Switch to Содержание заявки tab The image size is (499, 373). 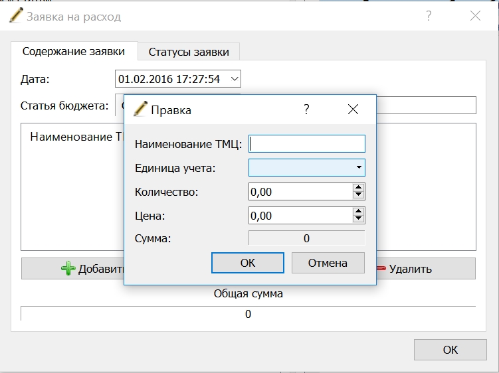point(74,51)
